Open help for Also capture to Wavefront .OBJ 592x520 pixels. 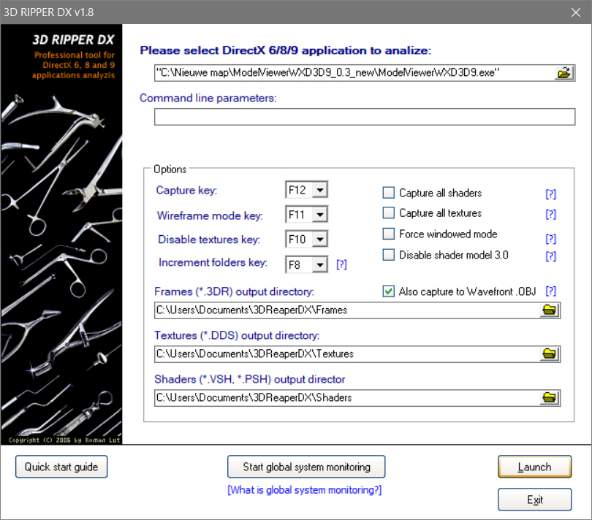[551, 291]
